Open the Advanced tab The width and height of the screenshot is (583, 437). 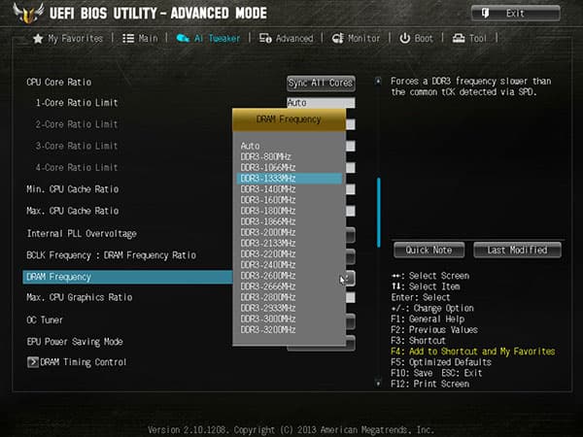[286, 38]
